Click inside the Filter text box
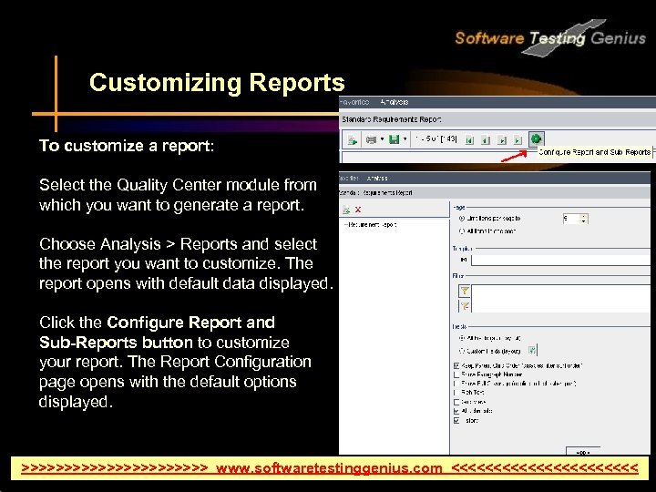 [563, 299]
